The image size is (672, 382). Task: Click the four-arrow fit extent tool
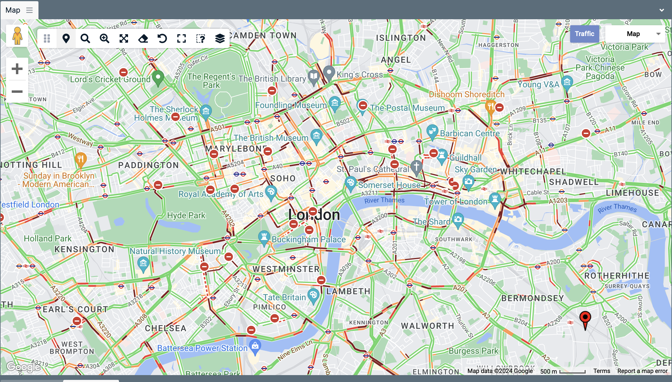124,38
